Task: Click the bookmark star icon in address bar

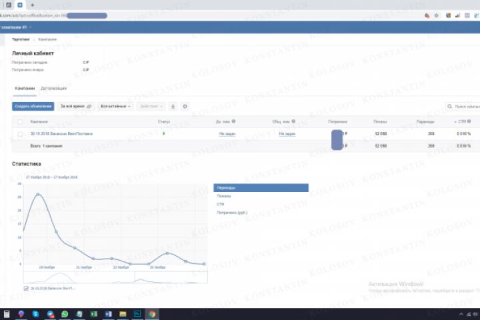Action: (436, 15)
